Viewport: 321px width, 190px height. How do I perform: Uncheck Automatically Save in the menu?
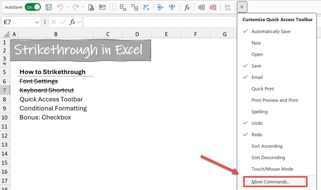click(x=271, y=32)
